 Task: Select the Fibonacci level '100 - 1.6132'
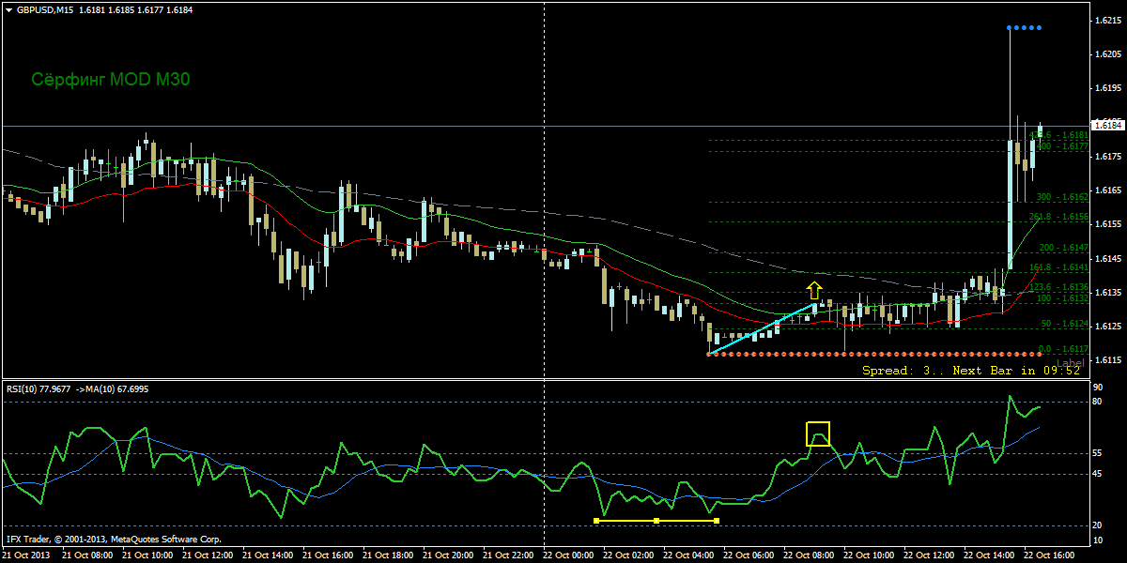point(1062,298)
